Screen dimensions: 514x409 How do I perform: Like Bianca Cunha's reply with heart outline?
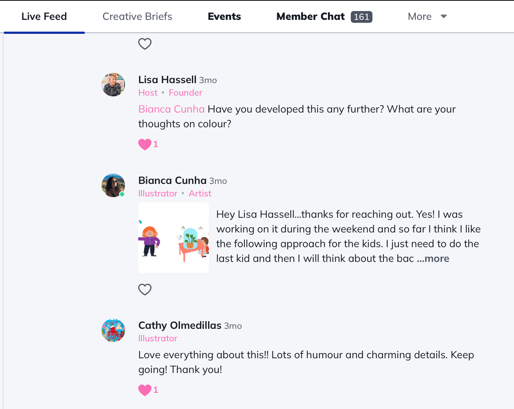point(145,289)
